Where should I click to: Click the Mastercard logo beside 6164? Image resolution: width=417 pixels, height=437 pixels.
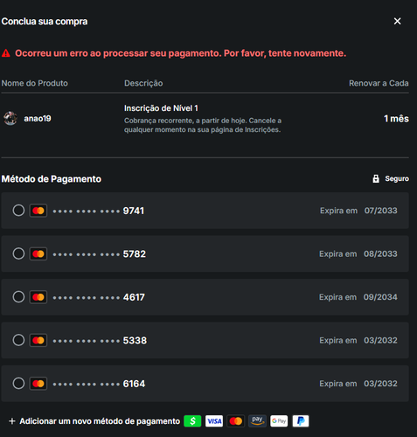(x=38, y=384)
